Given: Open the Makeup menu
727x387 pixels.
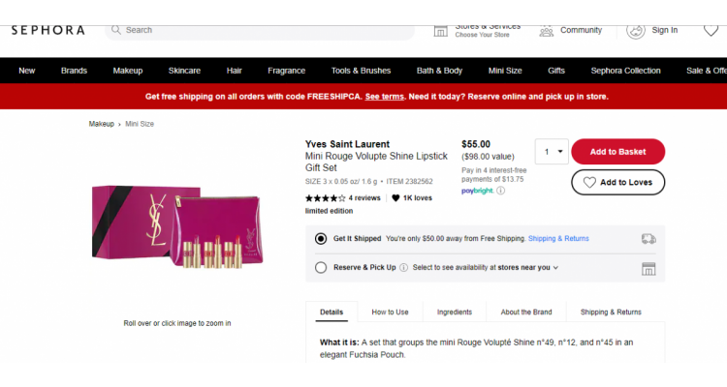Looking at the screenshot, I should (x=128, y=71).
